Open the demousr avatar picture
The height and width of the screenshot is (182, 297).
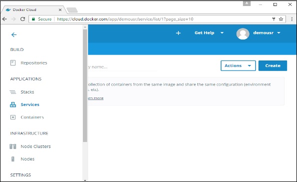coord(242,33)
